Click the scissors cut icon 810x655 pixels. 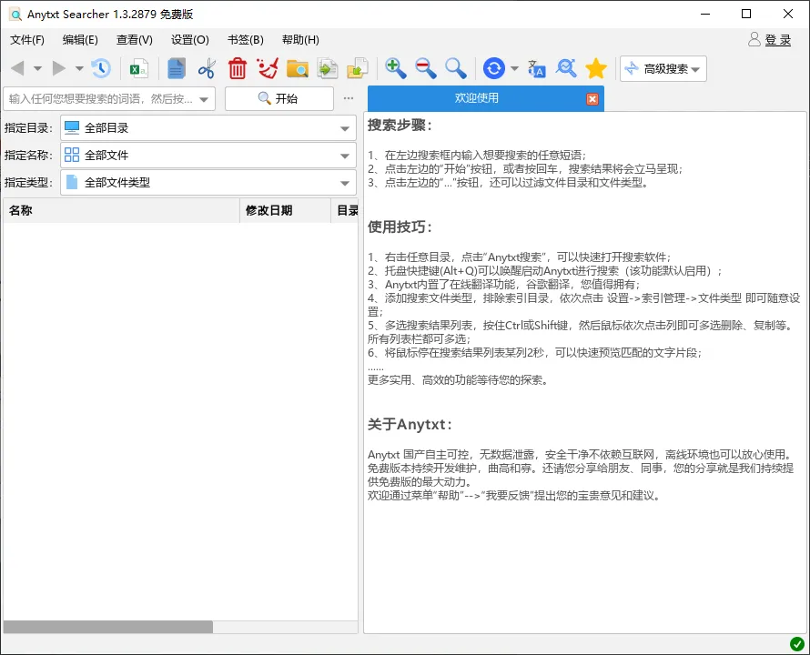pyautogui.click(x=207, y=68)
